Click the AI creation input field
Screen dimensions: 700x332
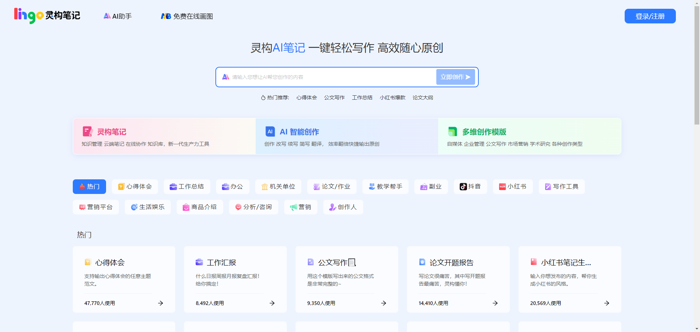(x=325, y=77)
